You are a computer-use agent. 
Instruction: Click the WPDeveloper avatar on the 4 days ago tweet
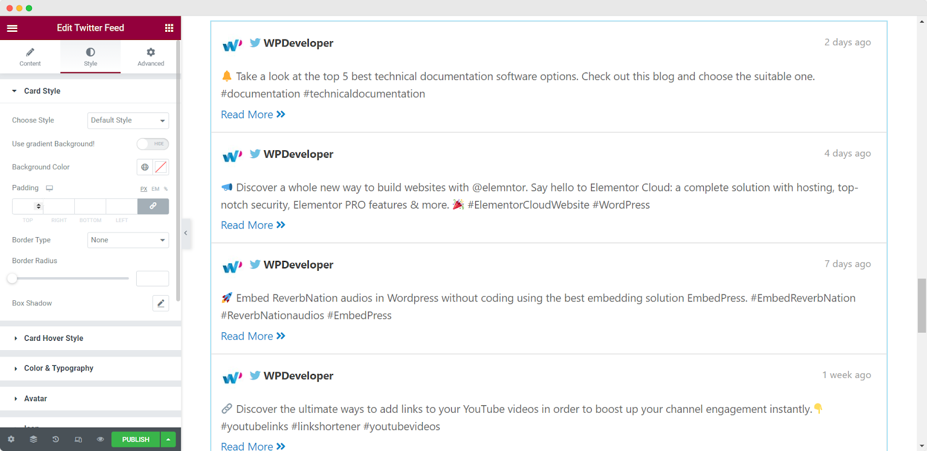232,155
